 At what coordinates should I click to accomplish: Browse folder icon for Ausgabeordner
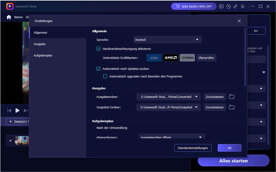click(232, 97)
